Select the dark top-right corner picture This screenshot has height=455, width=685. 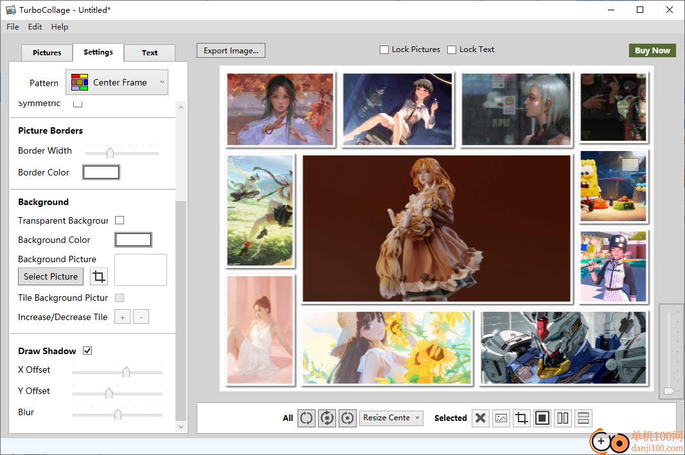coord(614,107)
